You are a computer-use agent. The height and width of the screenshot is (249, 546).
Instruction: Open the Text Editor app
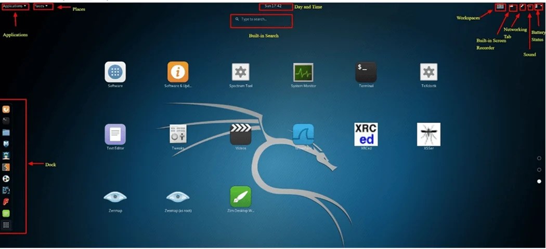click(x=115, y=134)
